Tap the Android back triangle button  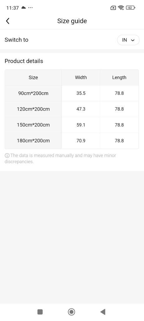tap(103, 312)
